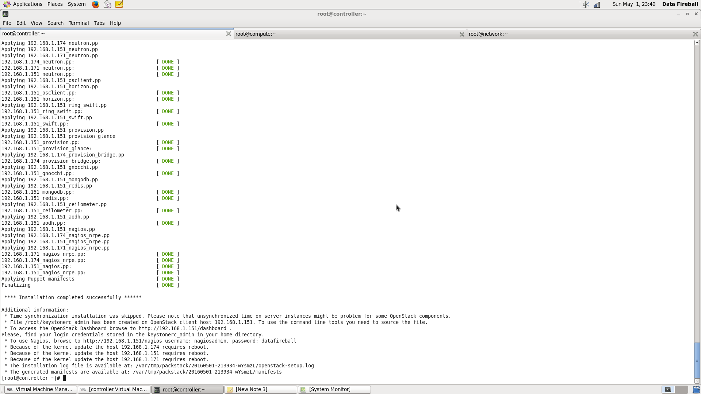
Task: Select [New Note 3] in the taskbar
Action: [x=260, y=389]
